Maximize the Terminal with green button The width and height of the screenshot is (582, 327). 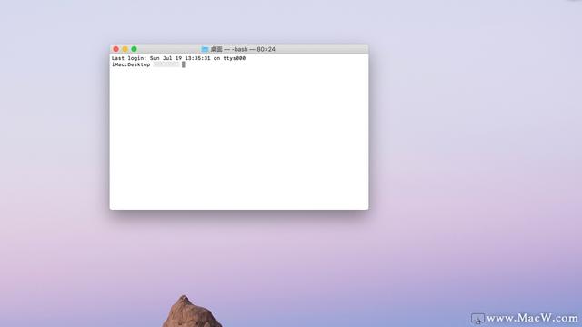134,49
